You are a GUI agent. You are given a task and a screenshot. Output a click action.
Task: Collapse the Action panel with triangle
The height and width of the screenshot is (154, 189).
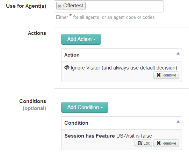178,53
